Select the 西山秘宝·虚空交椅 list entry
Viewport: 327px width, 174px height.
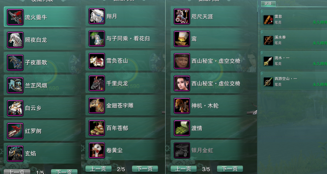coord(214,61)
